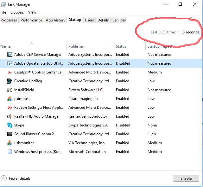Switch to the Performance tab

pos(31,20)
